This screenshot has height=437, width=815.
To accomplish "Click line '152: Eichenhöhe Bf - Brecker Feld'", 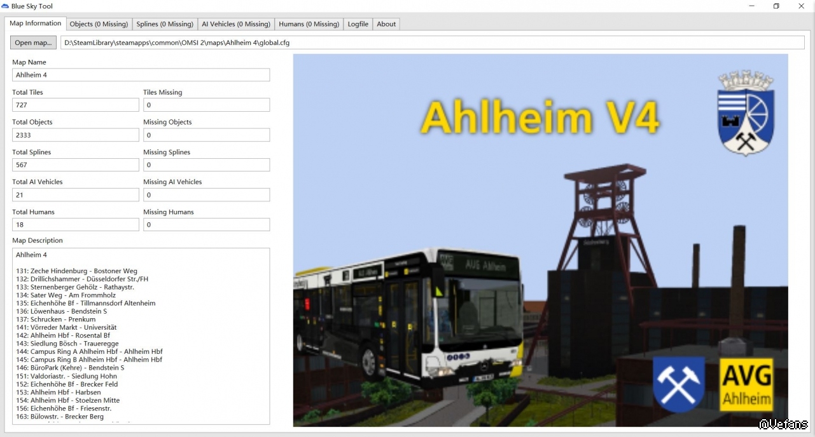I will pyautogui.click(x=67, y=384).
